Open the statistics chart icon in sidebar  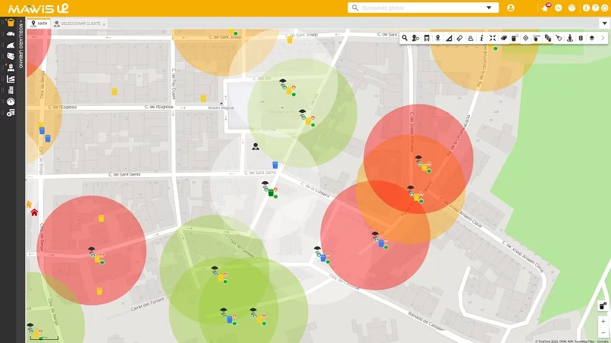coord(11,79)
